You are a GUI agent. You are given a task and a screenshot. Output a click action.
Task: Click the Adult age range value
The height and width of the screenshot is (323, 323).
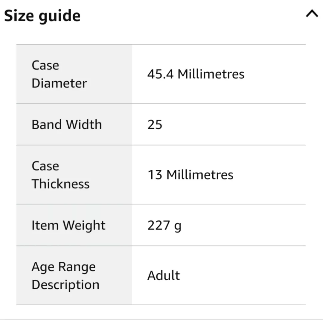(x=164, y=275)
